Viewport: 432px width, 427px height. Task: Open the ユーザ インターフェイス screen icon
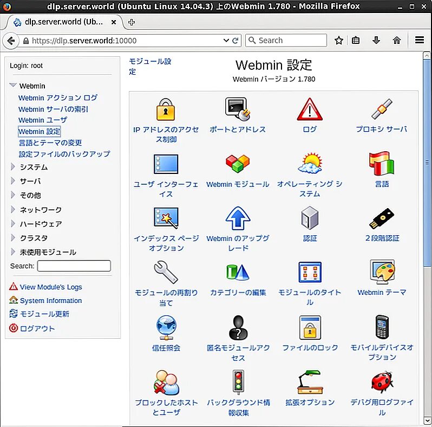[x=166, y=164]
